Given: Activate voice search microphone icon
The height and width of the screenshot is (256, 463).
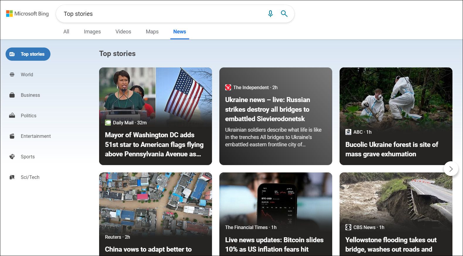Looking at the screenshot, I should coord(270,13).
